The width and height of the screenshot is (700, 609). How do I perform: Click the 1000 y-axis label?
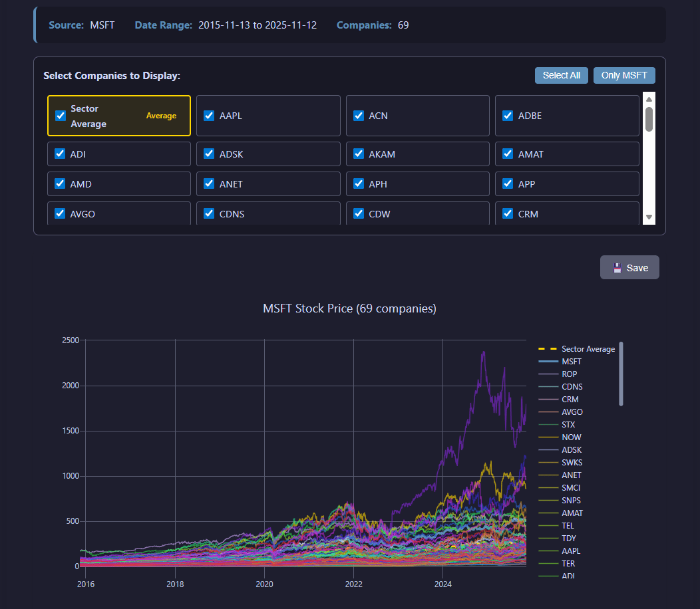(71, 476)
